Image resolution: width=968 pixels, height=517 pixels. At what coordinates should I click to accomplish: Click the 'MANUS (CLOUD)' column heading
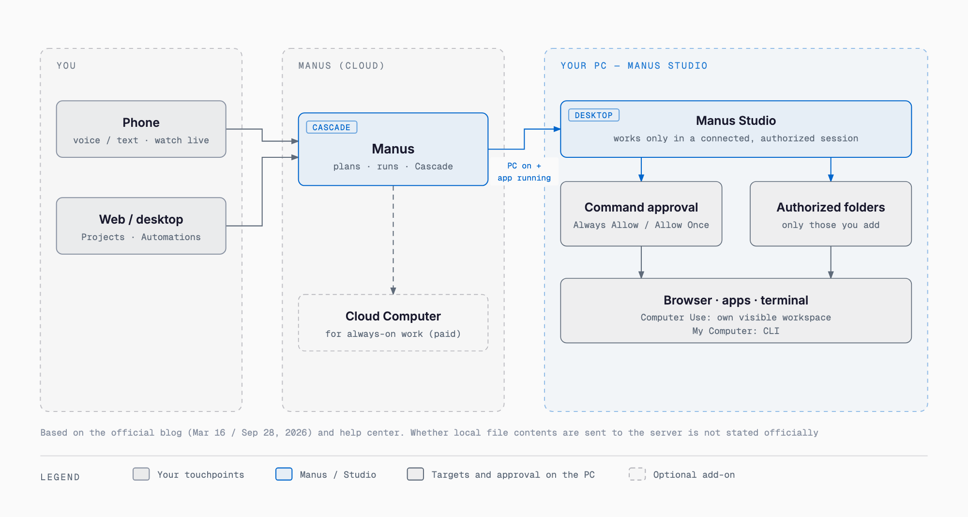click(341, 66)
